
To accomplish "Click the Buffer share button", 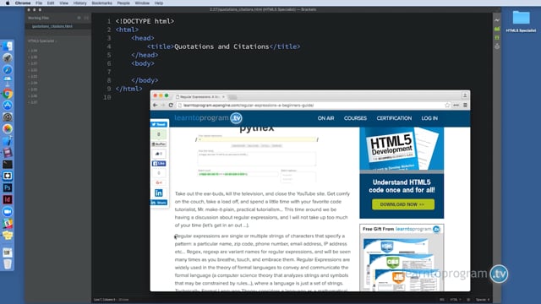I will tap(159, 144).
